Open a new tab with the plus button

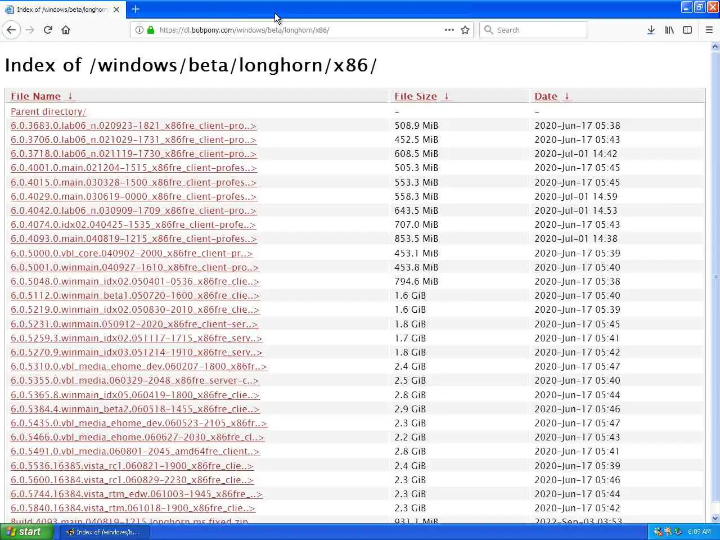tap(136, 9)
